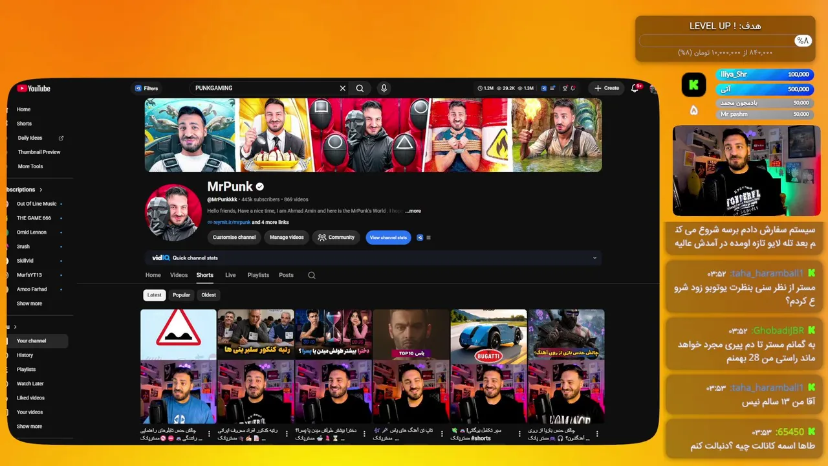Open History in sidebar
The width and height of the screenshot is (828, 466).
coord(25,355)
